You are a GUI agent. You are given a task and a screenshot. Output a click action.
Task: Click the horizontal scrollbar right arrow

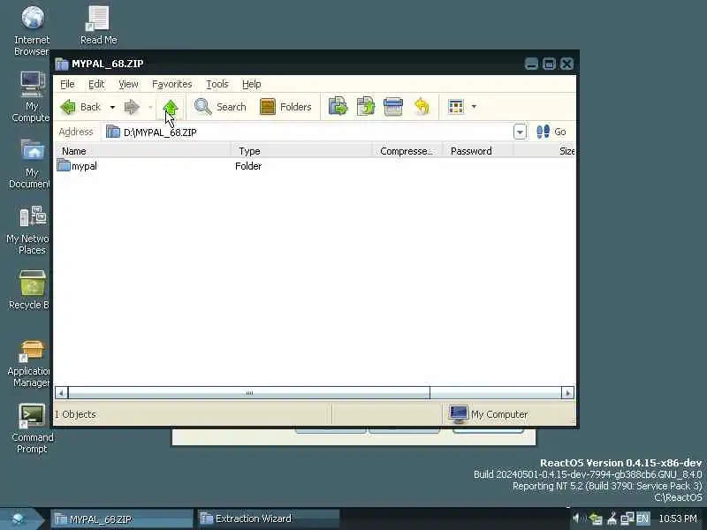[567, 393]
